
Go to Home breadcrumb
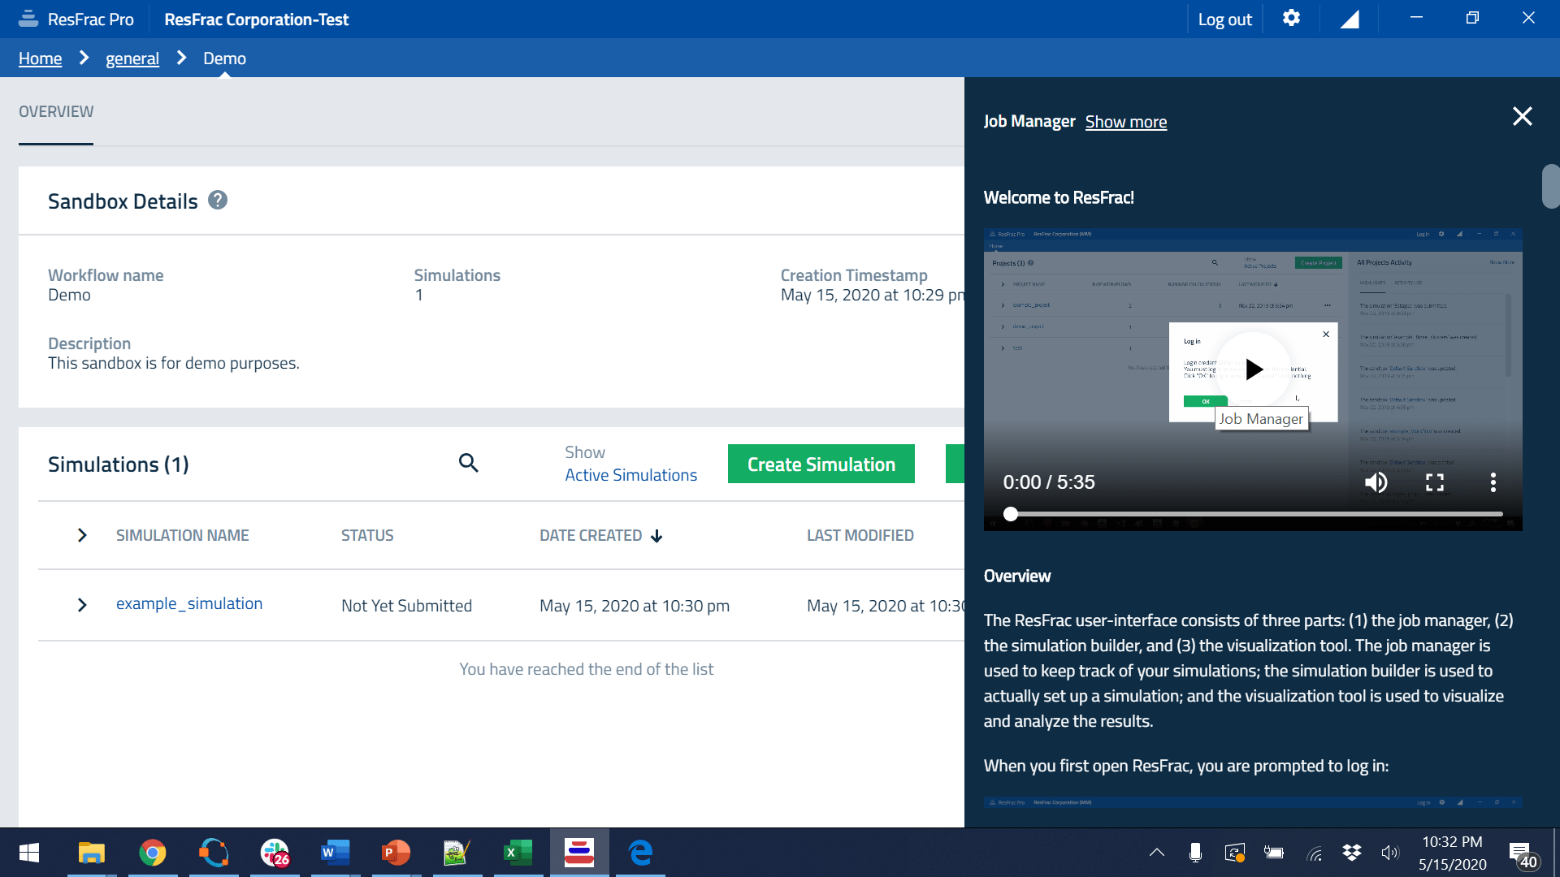tap(40, 58)
